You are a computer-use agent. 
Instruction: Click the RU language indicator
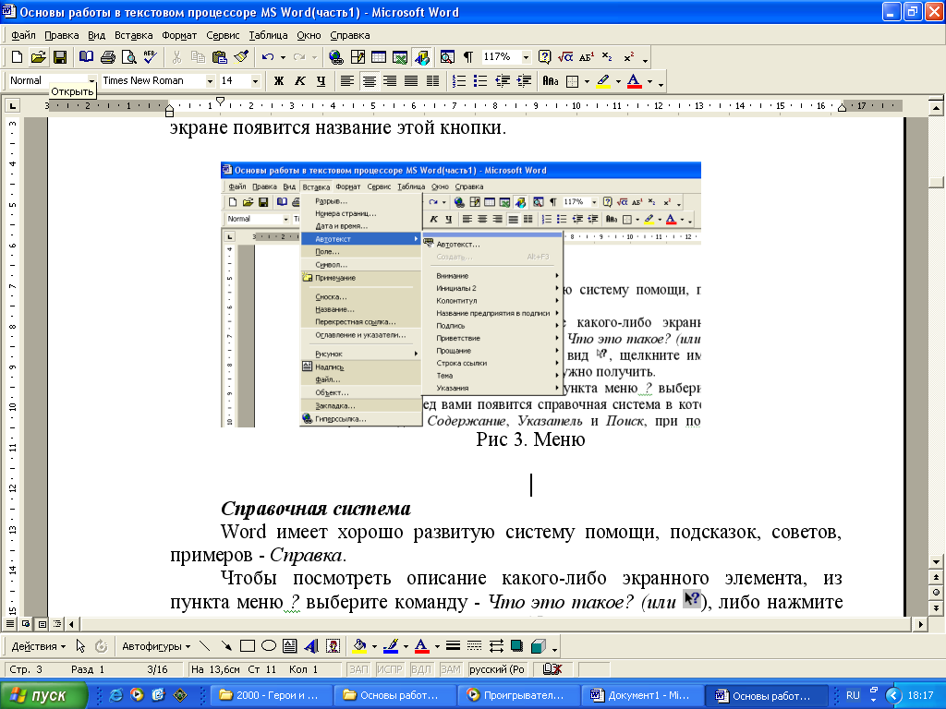tap(853, 695)
